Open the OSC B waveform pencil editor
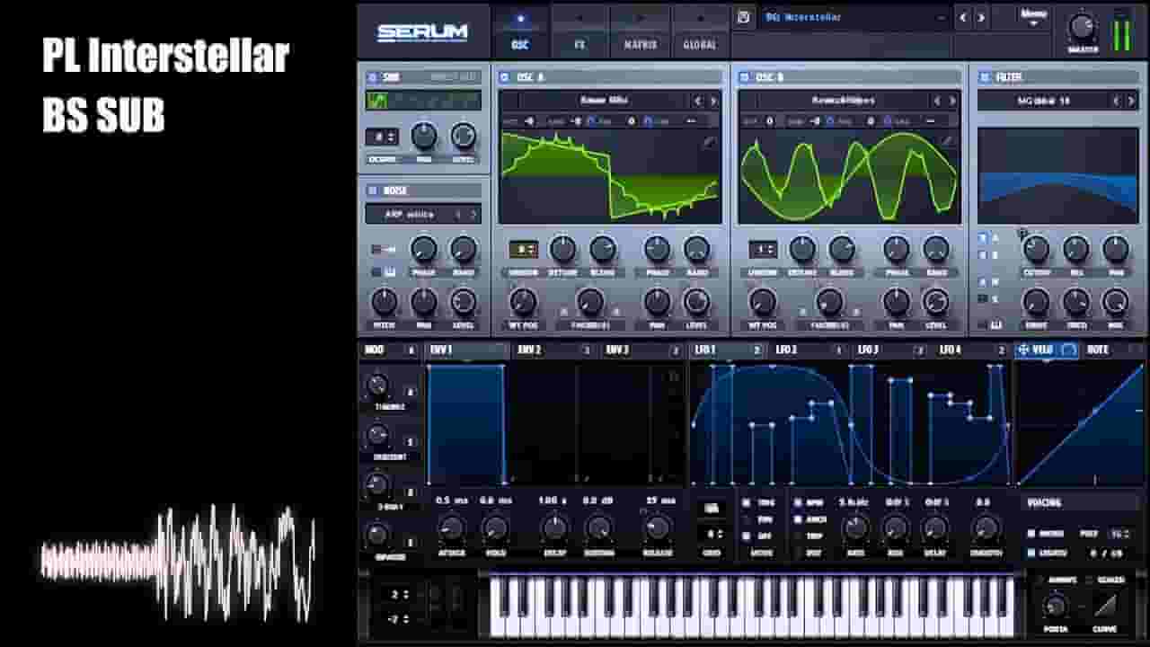Screen dimensions: 1150x647 point(947,142)
